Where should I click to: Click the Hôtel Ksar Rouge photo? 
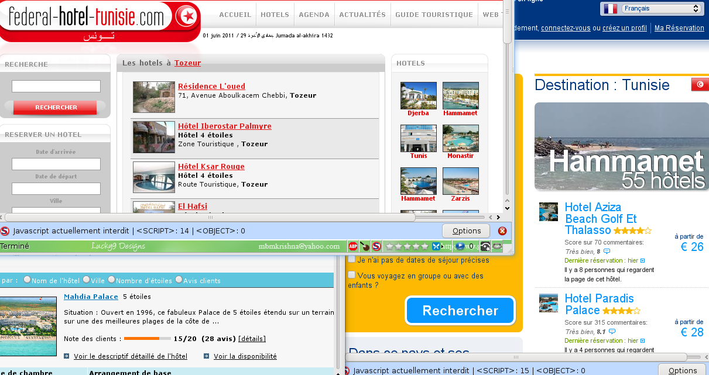154,177
